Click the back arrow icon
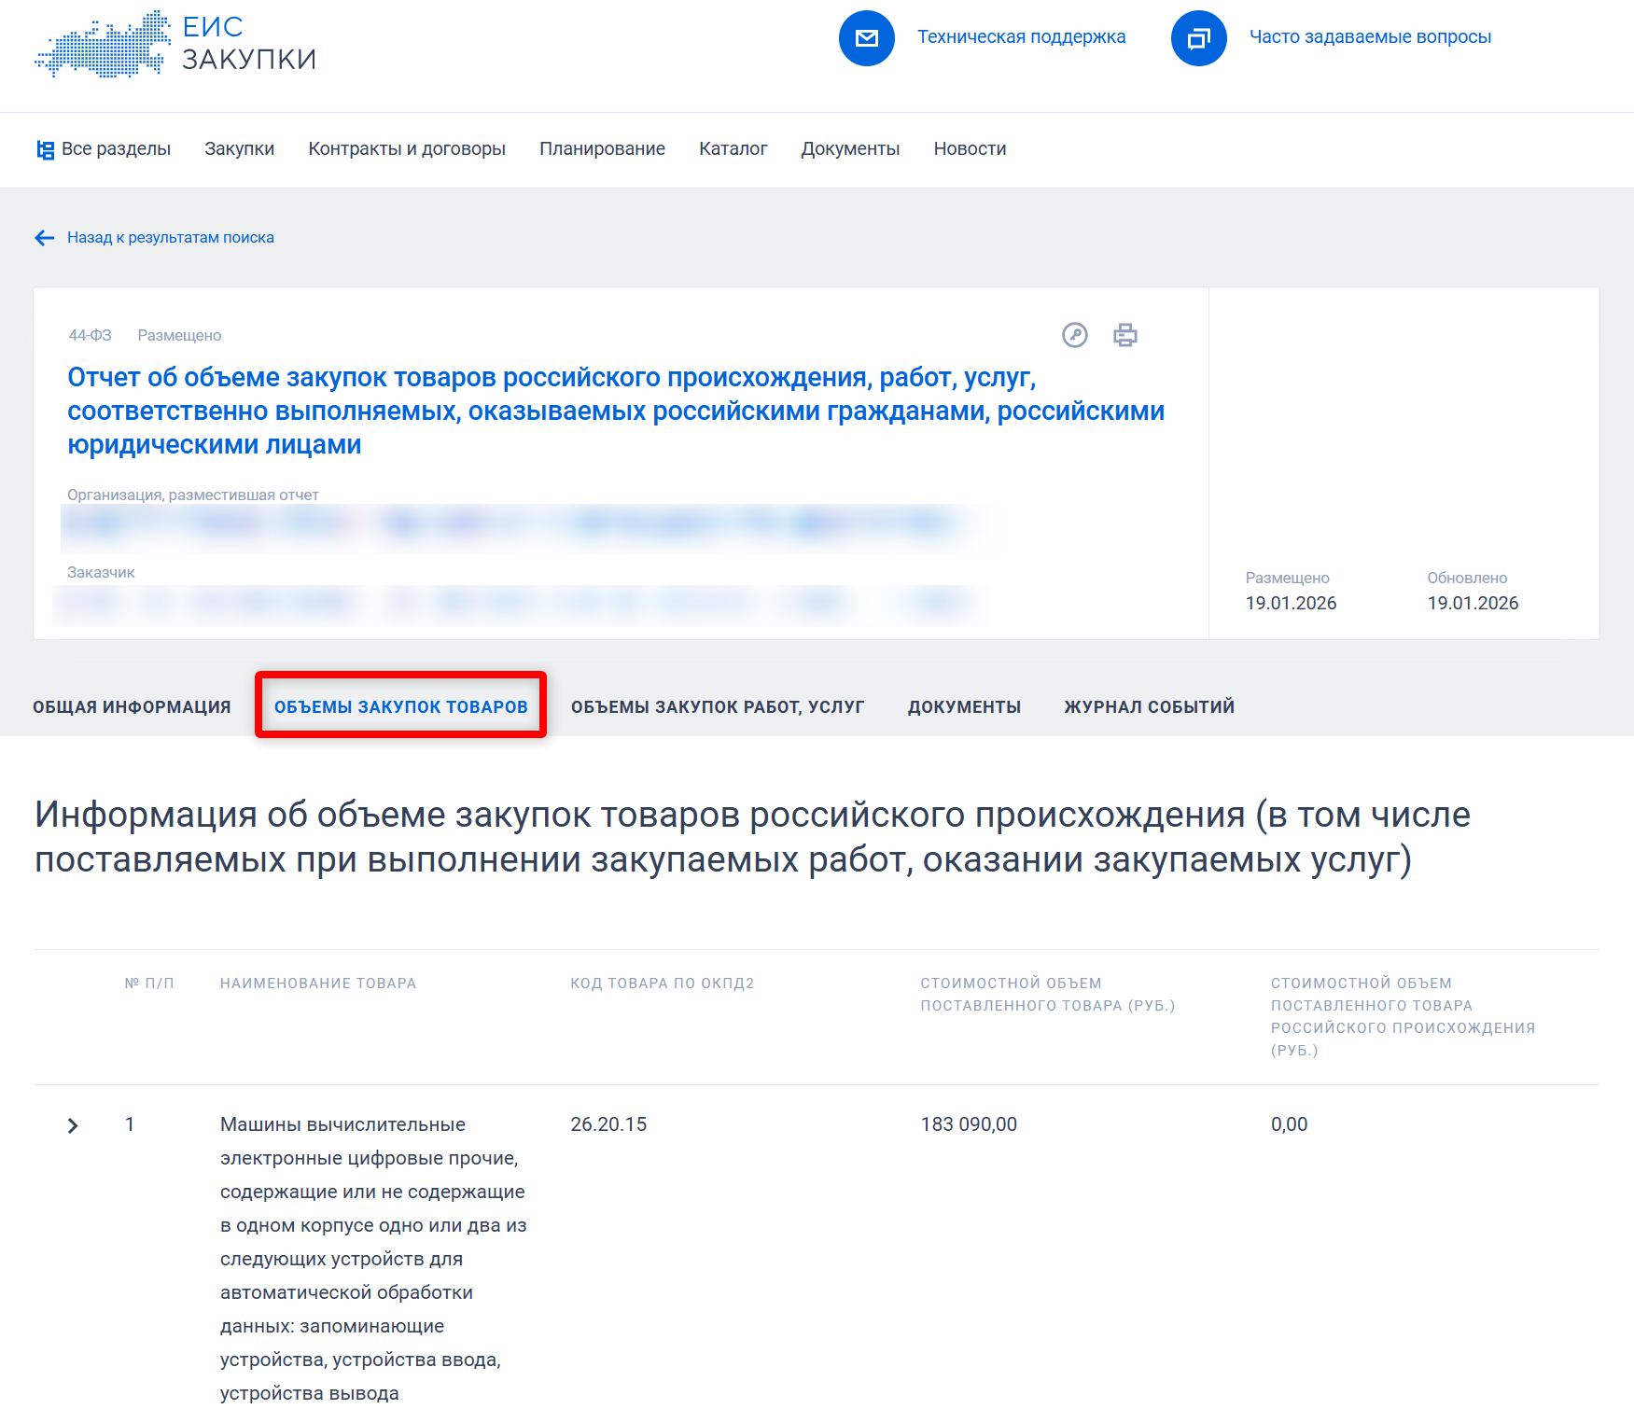 click(x=43, y=237)
